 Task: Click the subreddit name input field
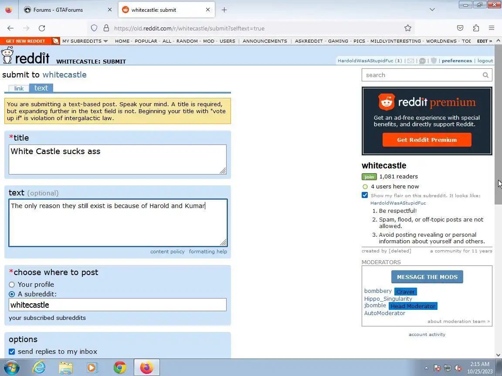(118, 305)
